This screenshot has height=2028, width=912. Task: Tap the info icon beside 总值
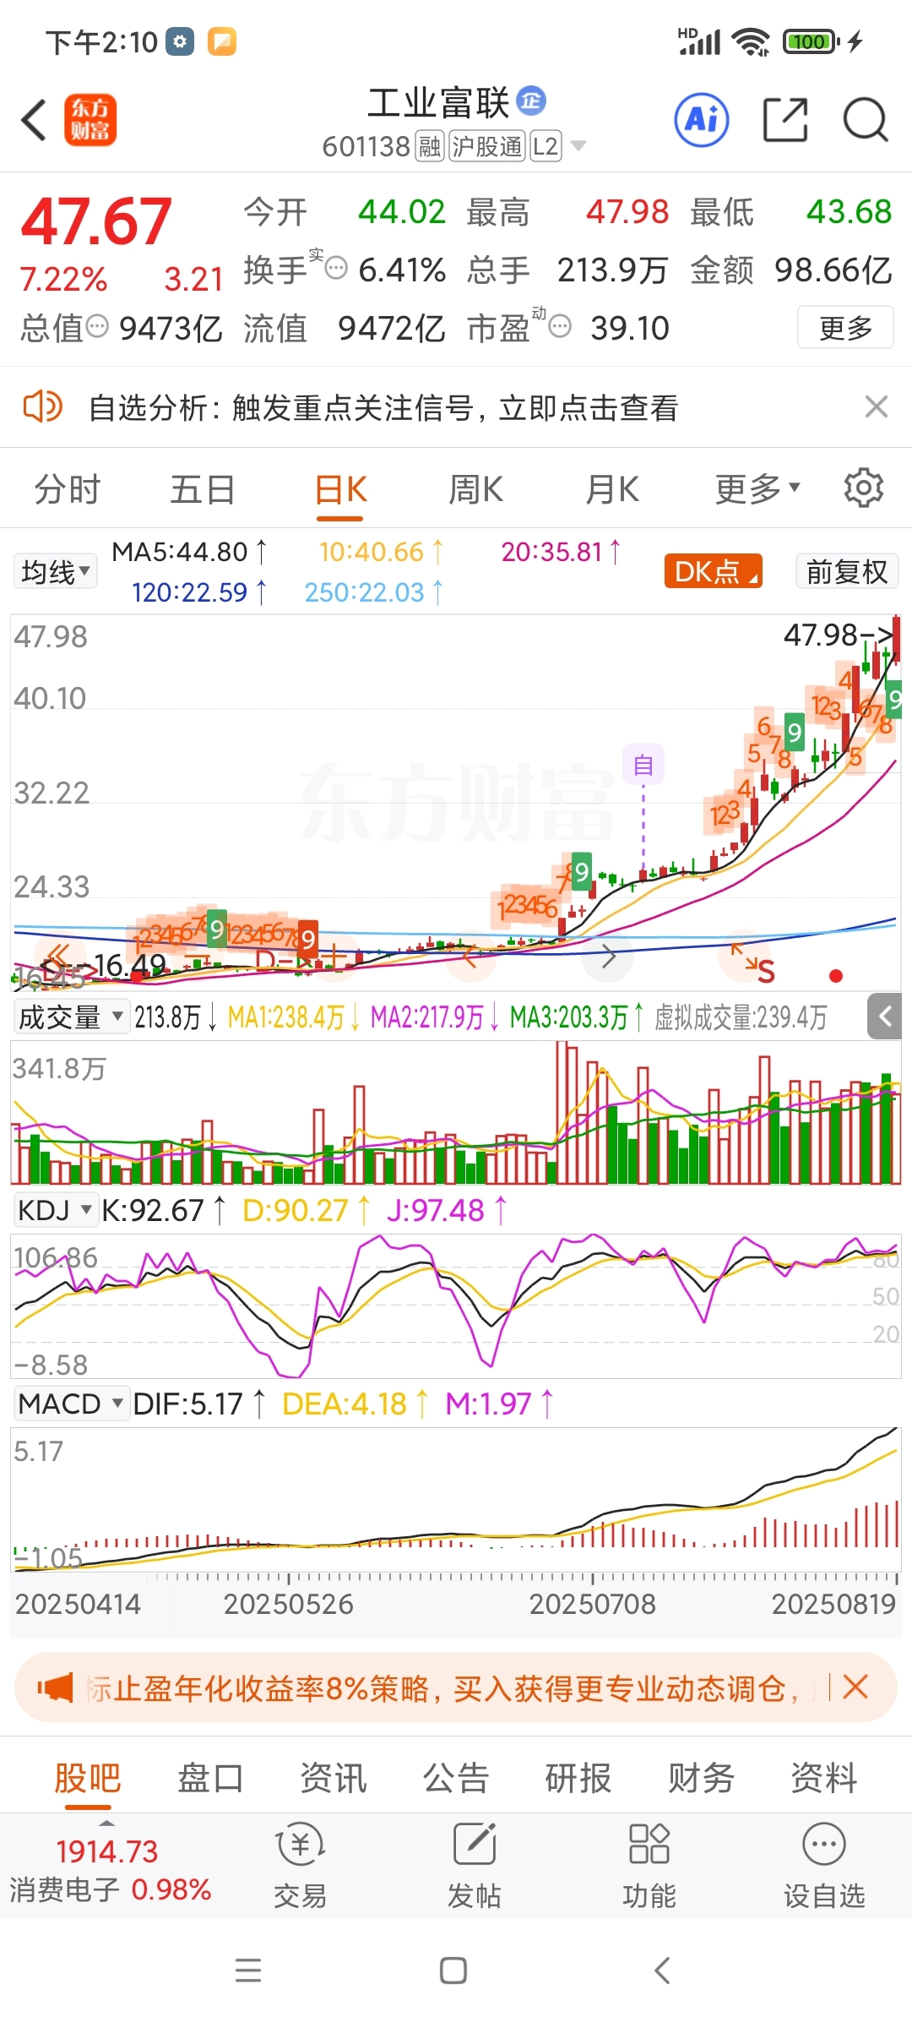pyautogui.click(x=98, y=326)
